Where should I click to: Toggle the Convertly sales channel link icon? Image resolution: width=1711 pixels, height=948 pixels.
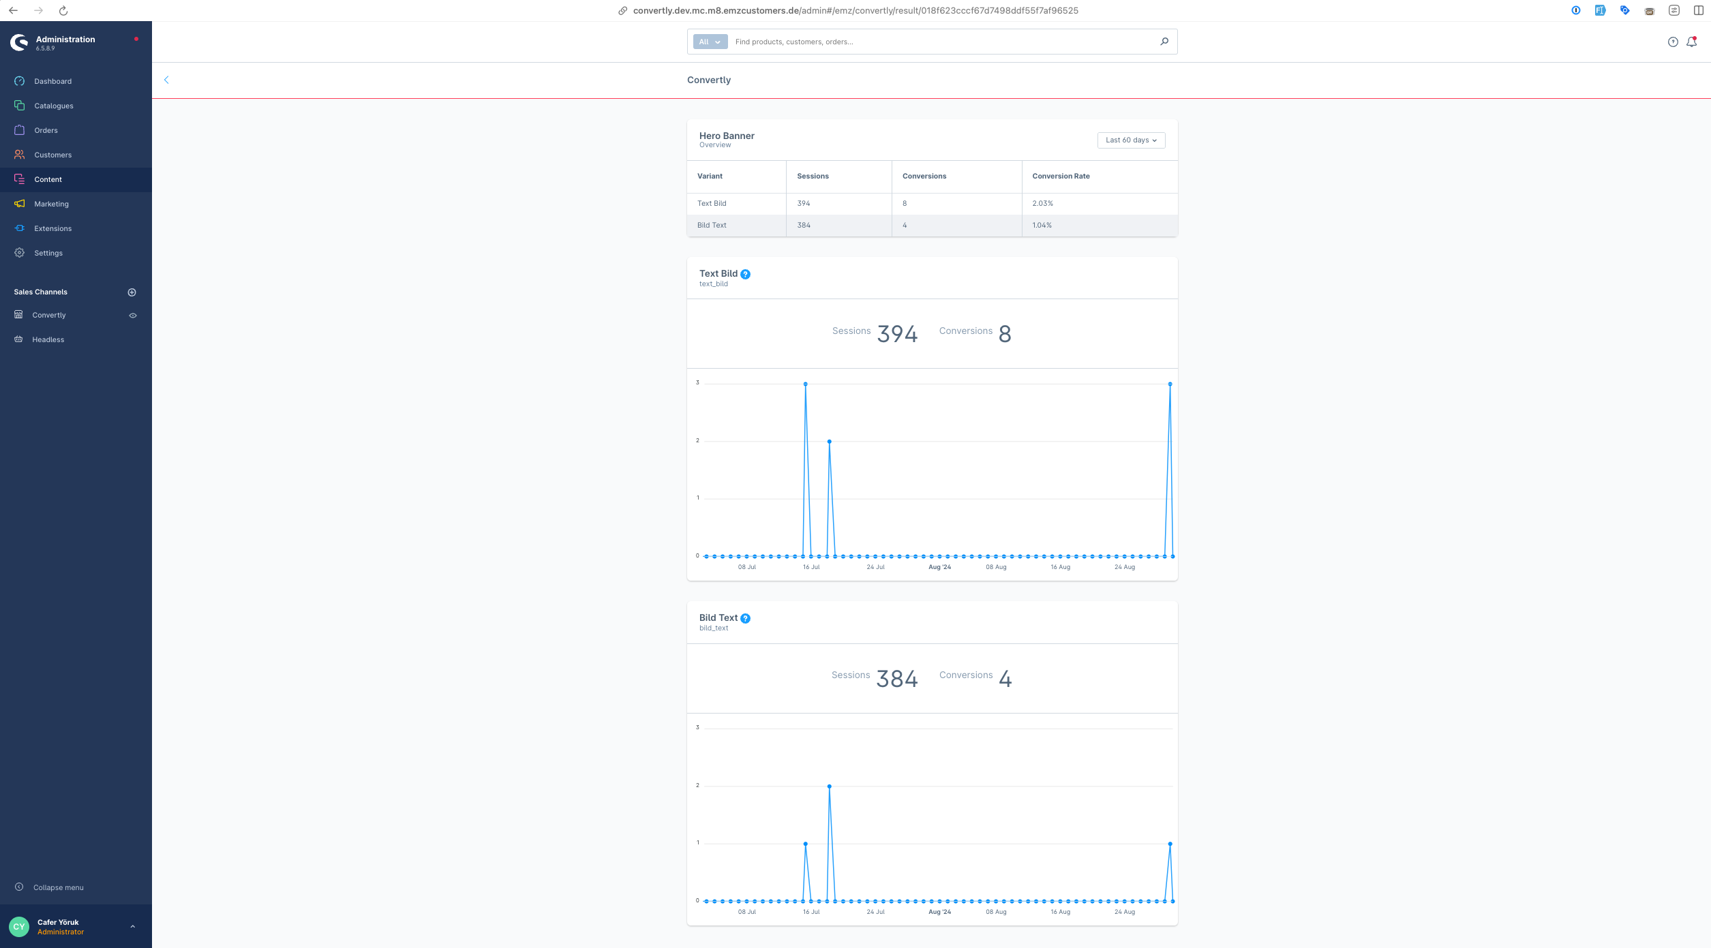[132, 316]
